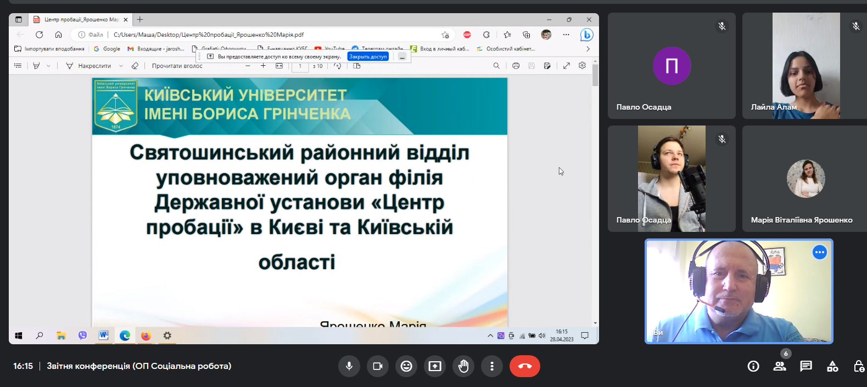Select the 'Накреслити' draw tool
The width and height of the screenshot is (867, 387).
(88, 66)
